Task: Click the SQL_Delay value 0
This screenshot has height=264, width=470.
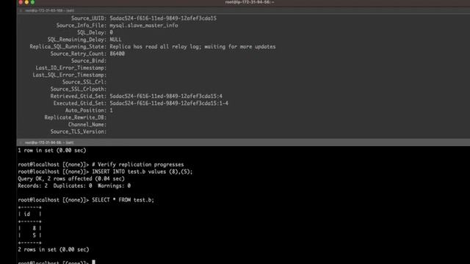Action: coord(111,32)
